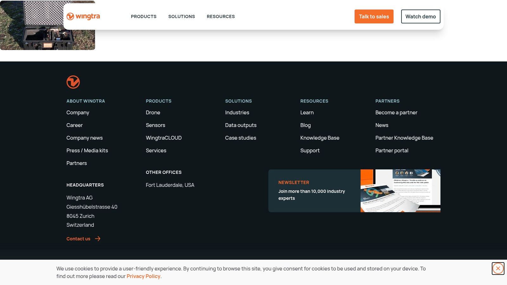Open the Industries link
The height and width of the screenshot is (285, 507).
237,112
